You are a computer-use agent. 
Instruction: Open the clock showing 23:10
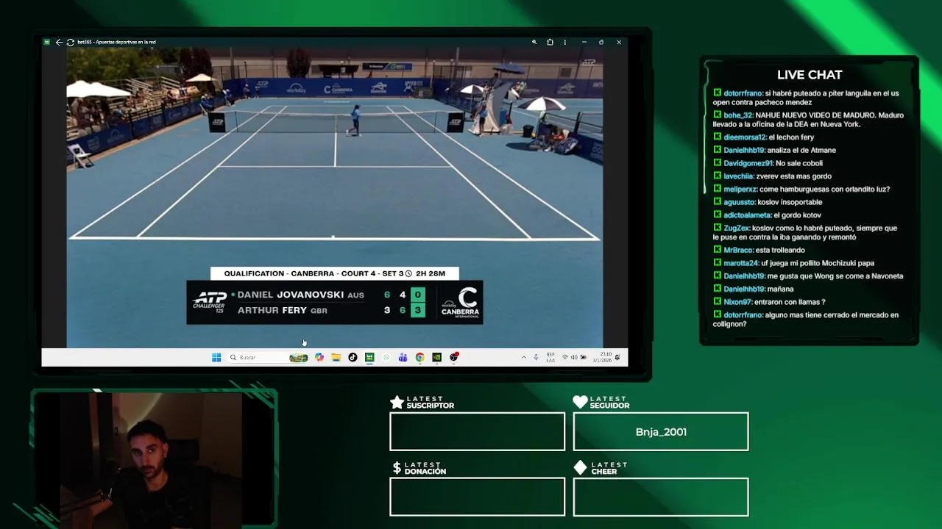[602, 358]
